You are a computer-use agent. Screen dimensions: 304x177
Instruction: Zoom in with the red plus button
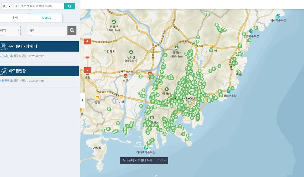87,41
